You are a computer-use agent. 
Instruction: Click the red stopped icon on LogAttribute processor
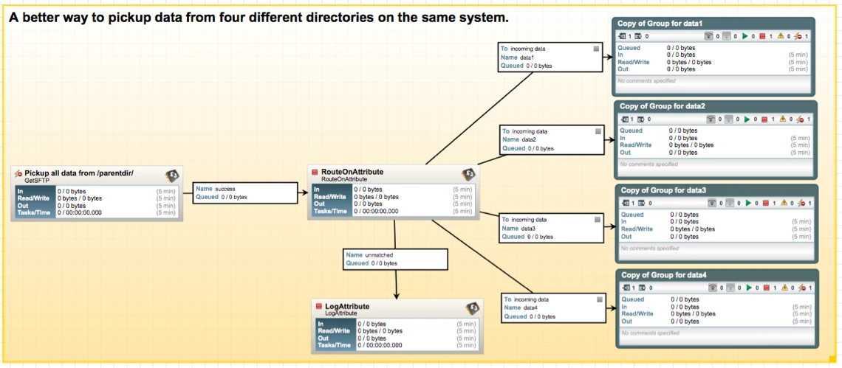tap(319, 307)
